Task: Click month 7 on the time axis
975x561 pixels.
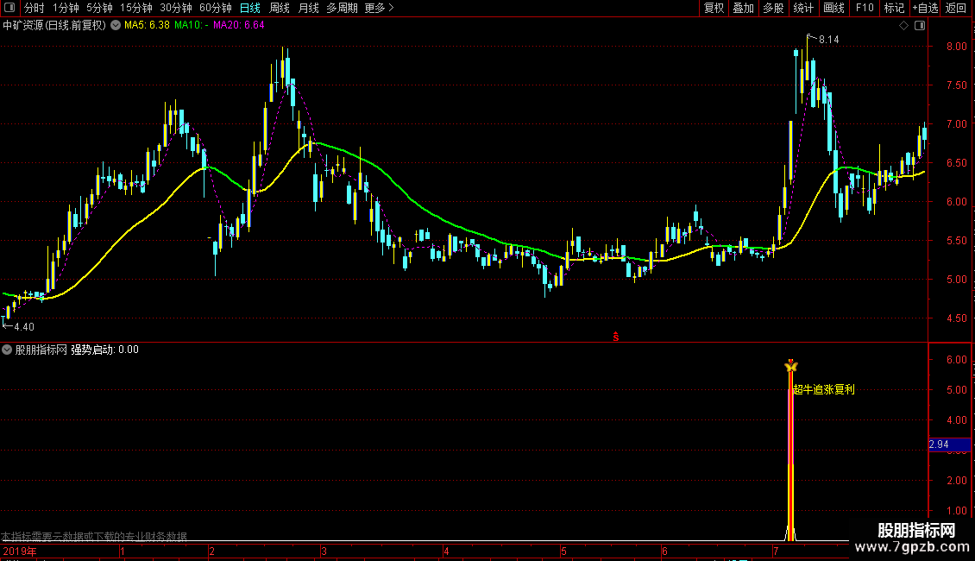Action: (x=776, y=552)
